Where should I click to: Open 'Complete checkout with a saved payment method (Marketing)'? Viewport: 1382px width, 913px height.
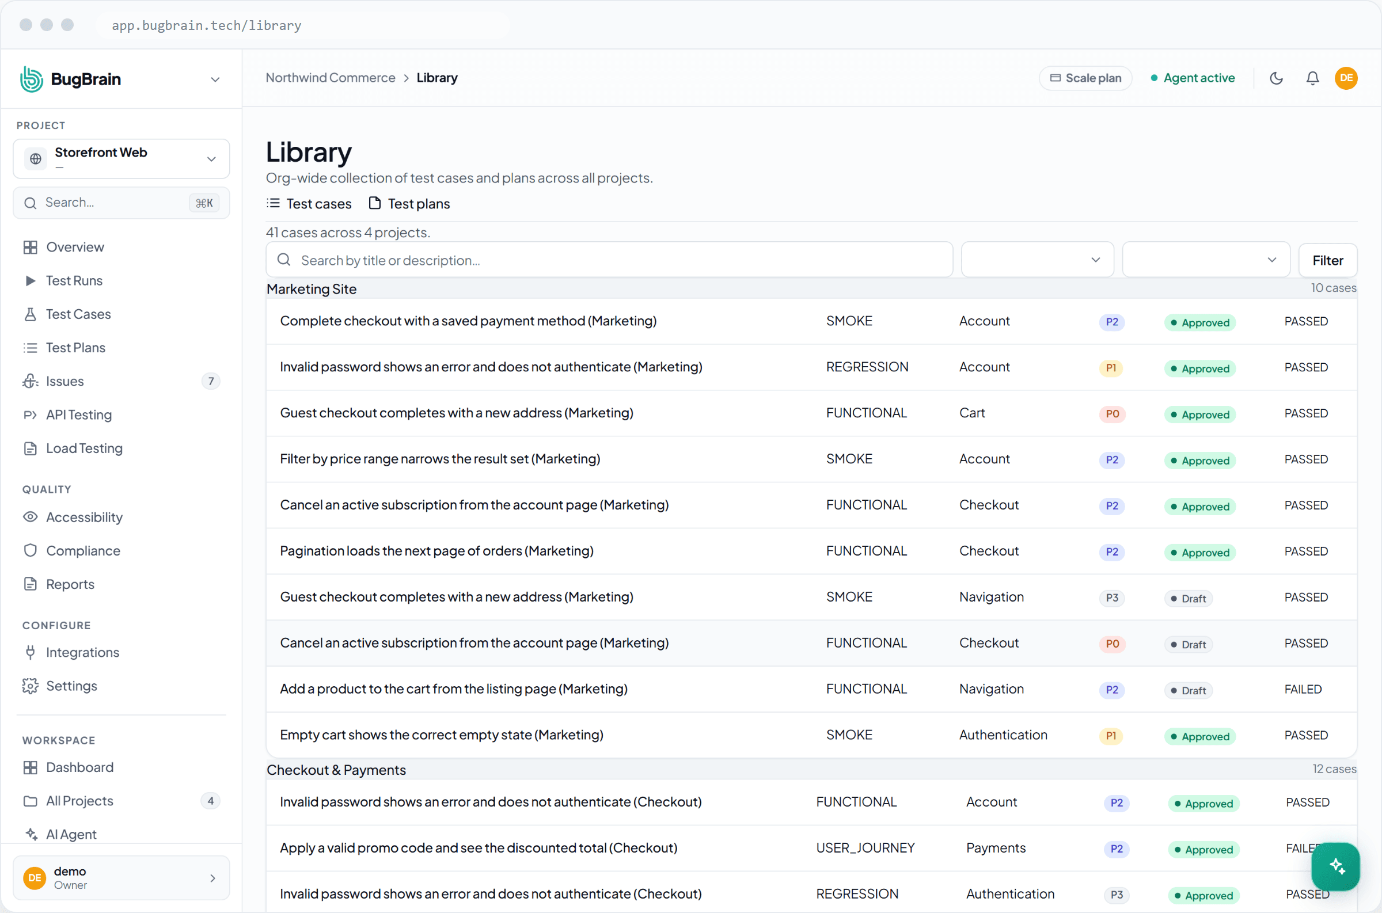tap(468, 321)
